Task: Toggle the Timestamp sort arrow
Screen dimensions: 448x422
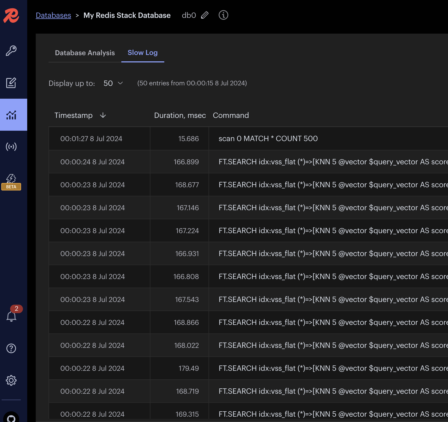Action: coord(103,115)
